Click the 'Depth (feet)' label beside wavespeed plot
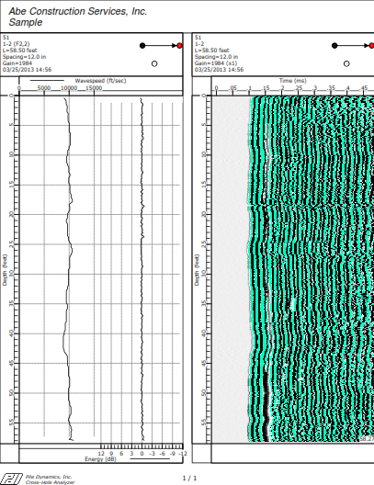The width and height of the screenshot is (374, 485). (x=5, y=270)
